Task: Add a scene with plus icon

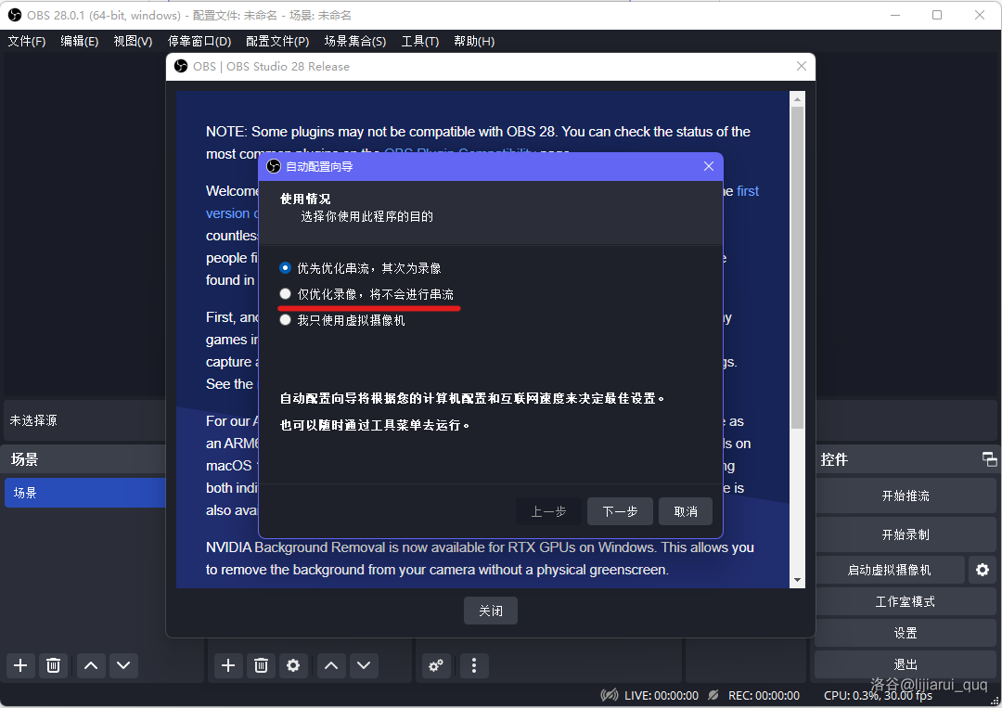Action: coord(20,666)
